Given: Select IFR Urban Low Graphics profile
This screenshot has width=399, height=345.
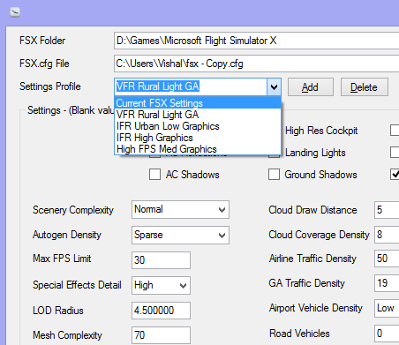Looking at the screenshot, I should coord(198,126).
